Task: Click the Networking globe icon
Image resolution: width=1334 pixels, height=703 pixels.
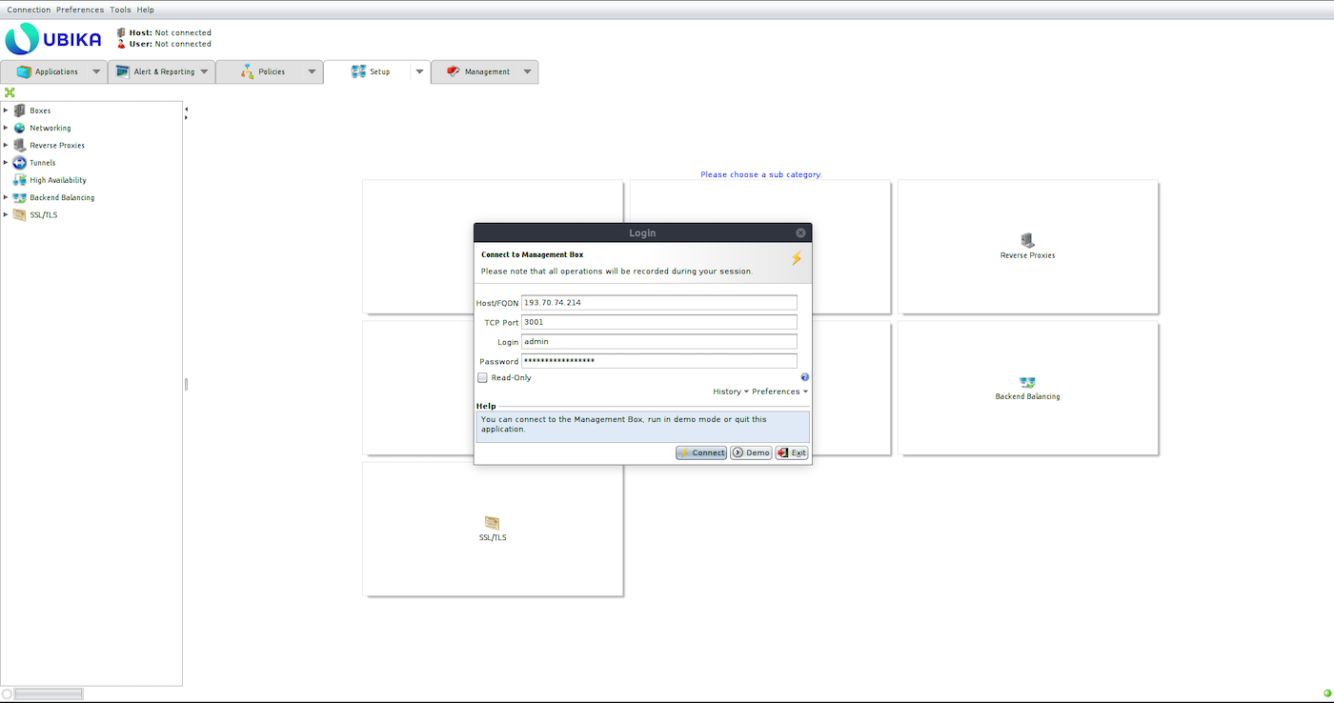Action: (20, 128)
